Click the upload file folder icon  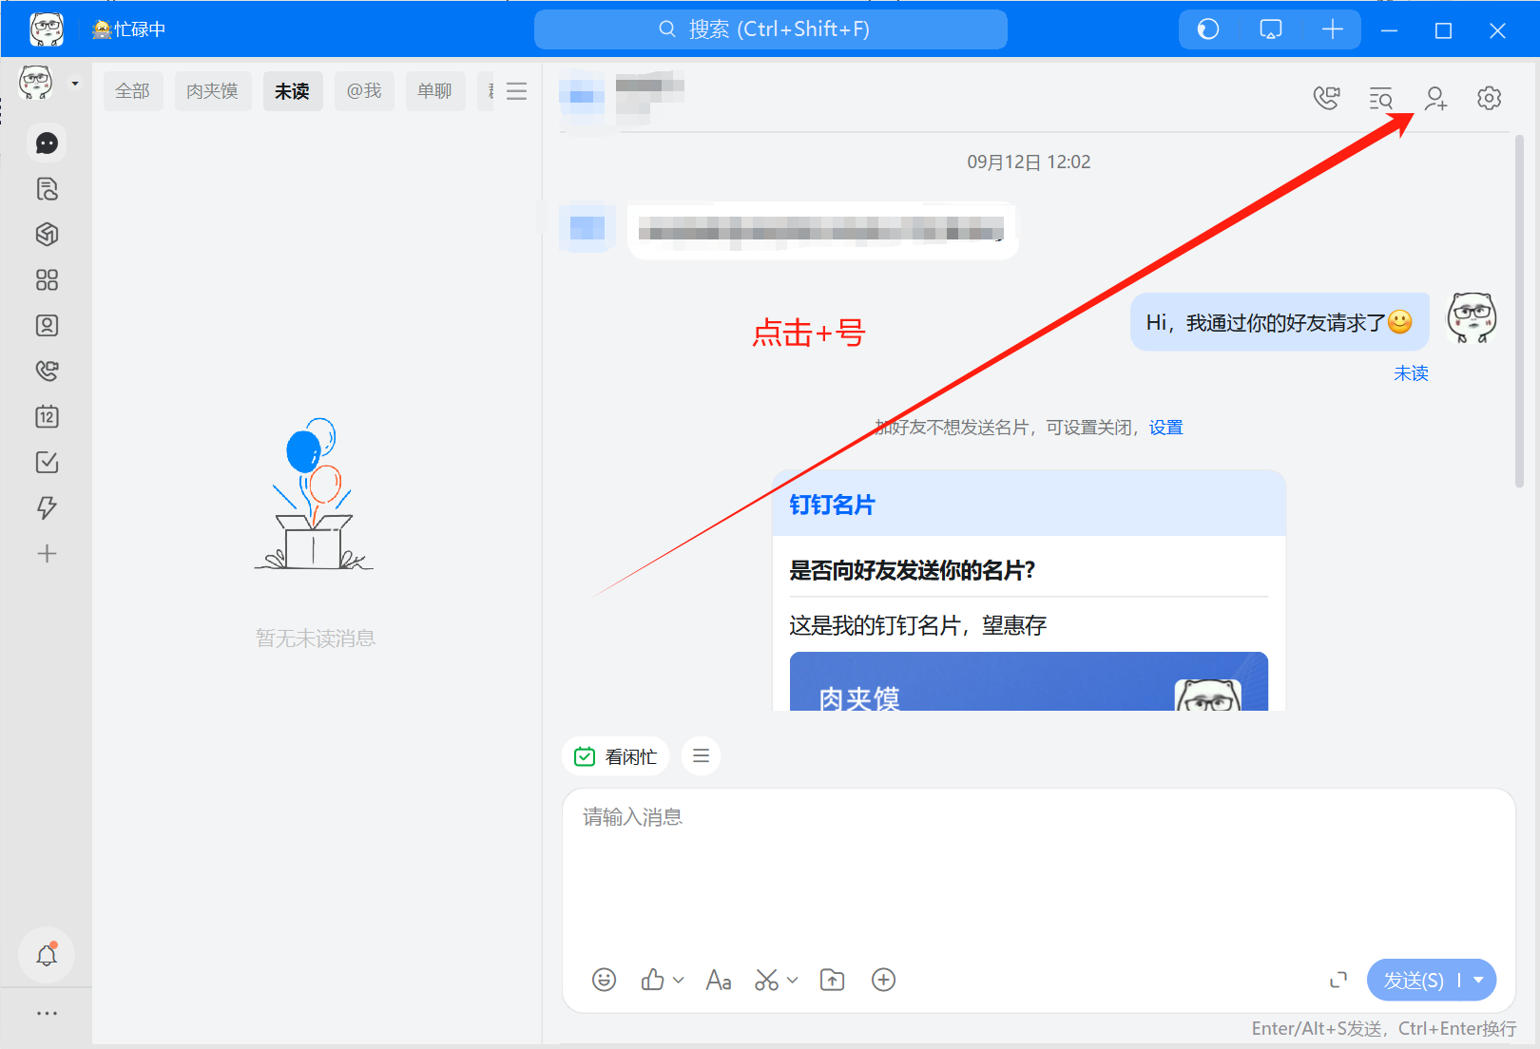[833, 980]
